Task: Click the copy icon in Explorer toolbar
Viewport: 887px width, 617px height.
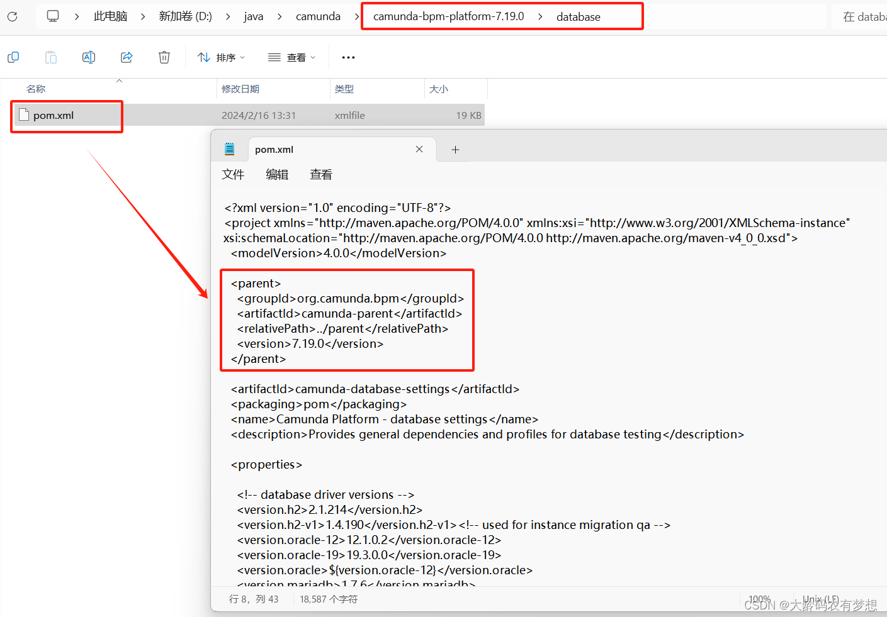Action: click(13, 57)
